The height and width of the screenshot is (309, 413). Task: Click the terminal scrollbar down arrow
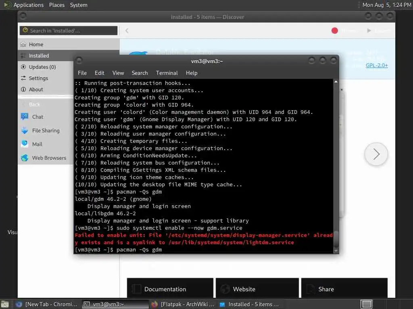coord(336,251)
